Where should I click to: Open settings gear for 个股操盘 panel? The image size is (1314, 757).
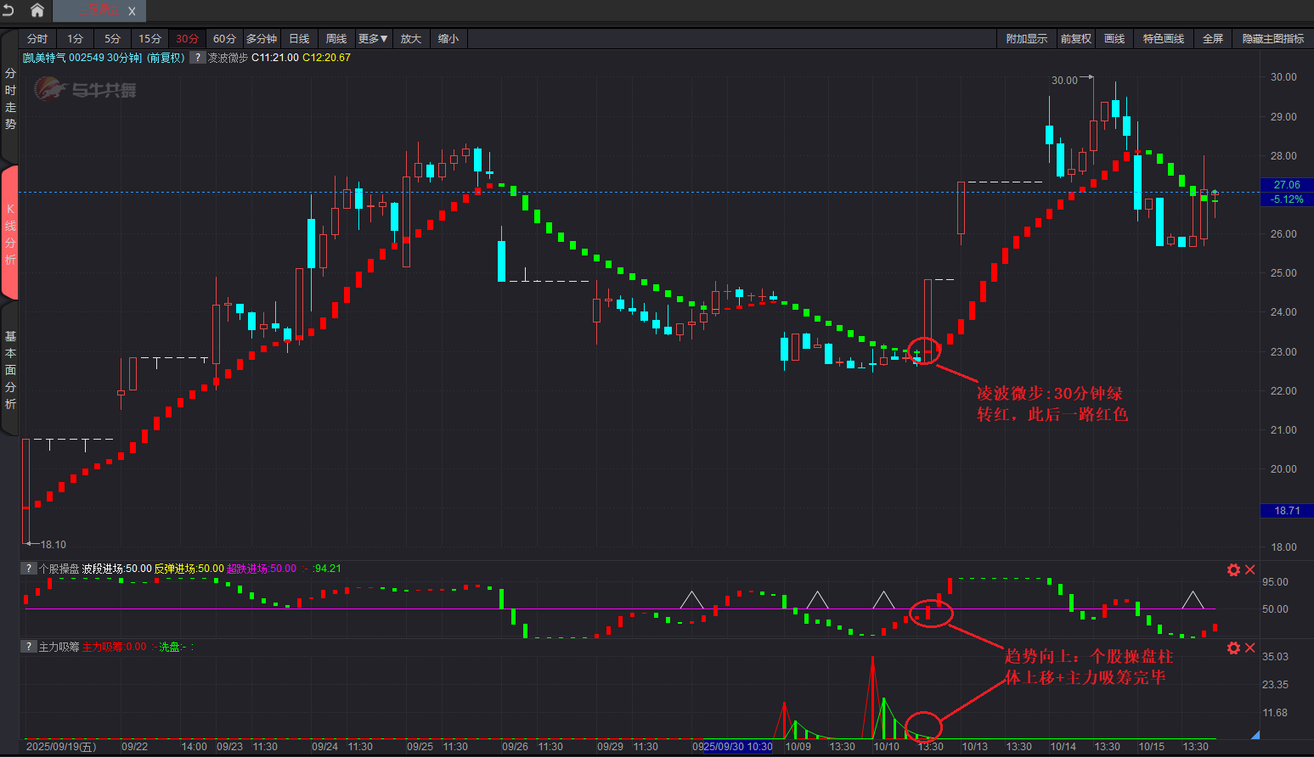coord(1233,570)
